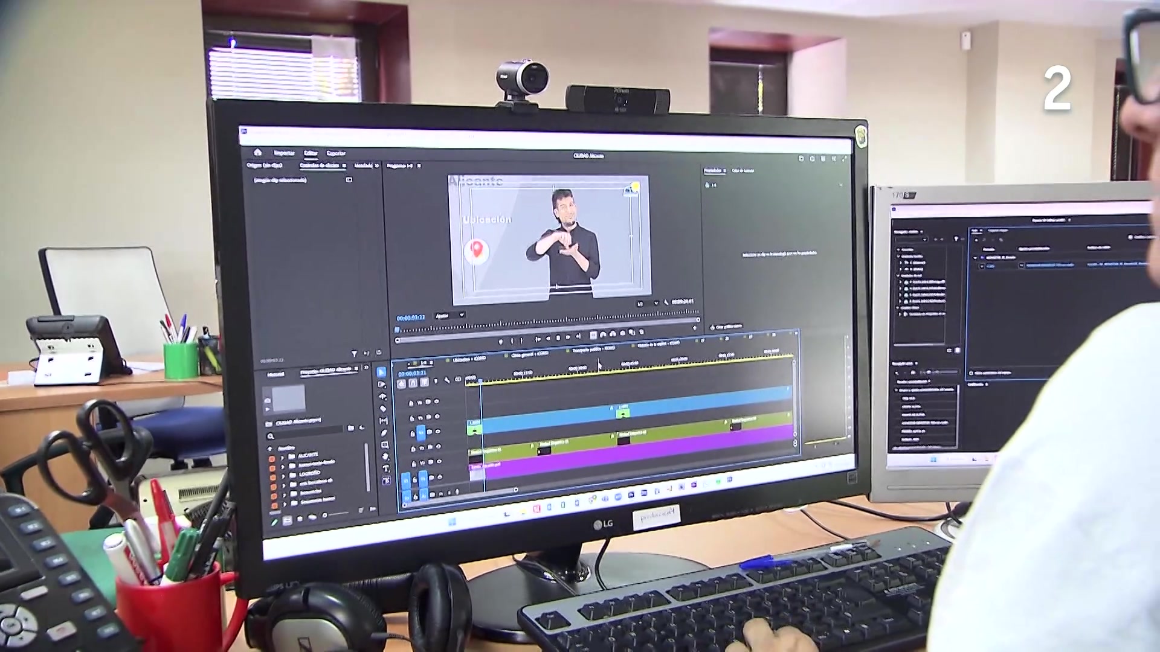Toggle eye visibility of top video track
The height and width of the screenshot is (652, 1160).
click(x=436, y=401)
